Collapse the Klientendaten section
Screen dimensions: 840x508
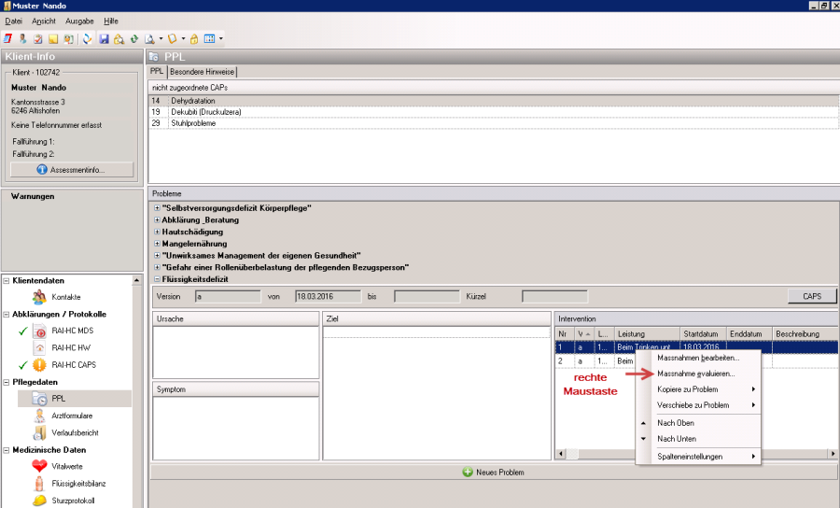pyautogui.click(x=7, y=280)
